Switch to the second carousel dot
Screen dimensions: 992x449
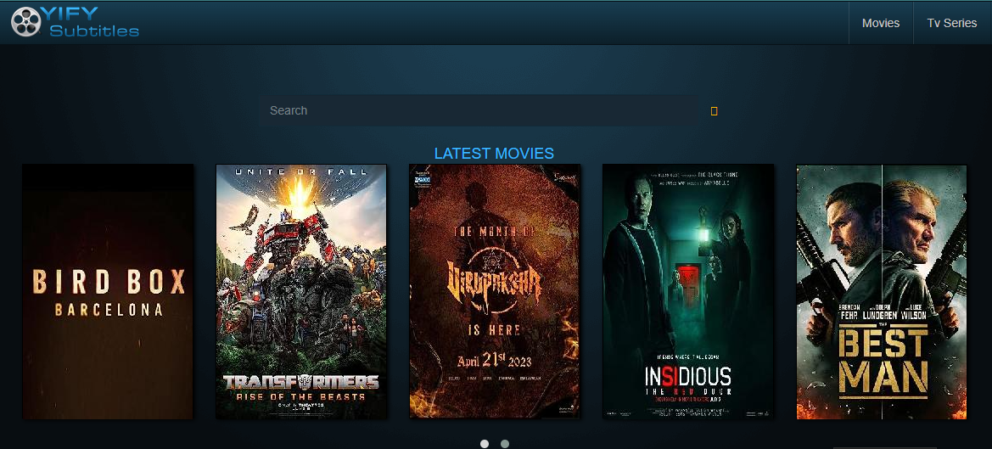[x=505, y=443]
